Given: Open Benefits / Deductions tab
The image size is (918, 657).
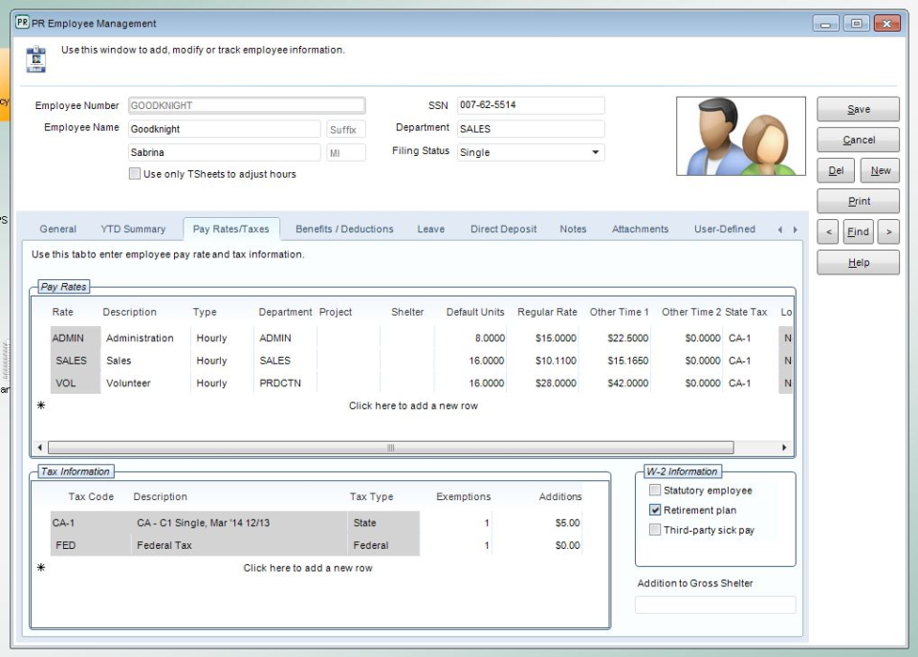Looking at the screenshot, I should 344,229.
